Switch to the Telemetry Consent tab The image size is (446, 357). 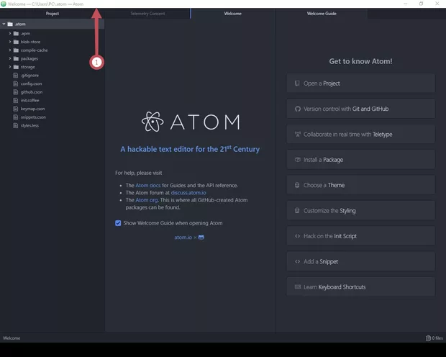pos(147,14)
